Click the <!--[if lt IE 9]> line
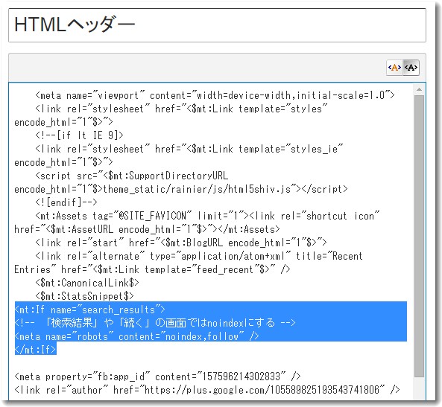Screen dimensions: 442x407 [x=79, y=135]
